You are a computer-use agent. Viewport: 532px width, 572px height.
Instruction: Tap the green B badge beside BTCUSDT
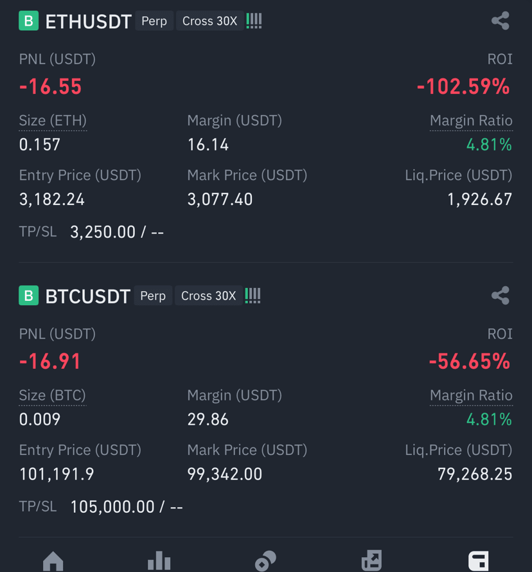click(28, 296)
